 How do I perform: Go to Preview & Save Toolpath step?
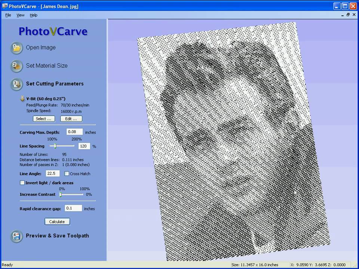coord(57,236)
